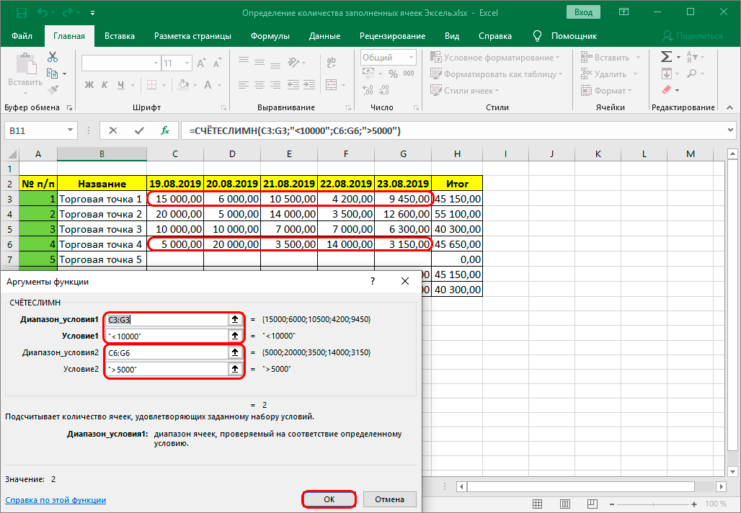Toggle left alignment icon
Screen dimensions: 741x513
click(244, 85)
